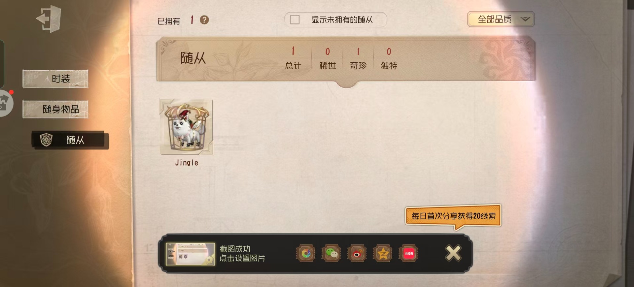
Task: Click the puzzle piece icon with red dot
Action: [5, 103]
